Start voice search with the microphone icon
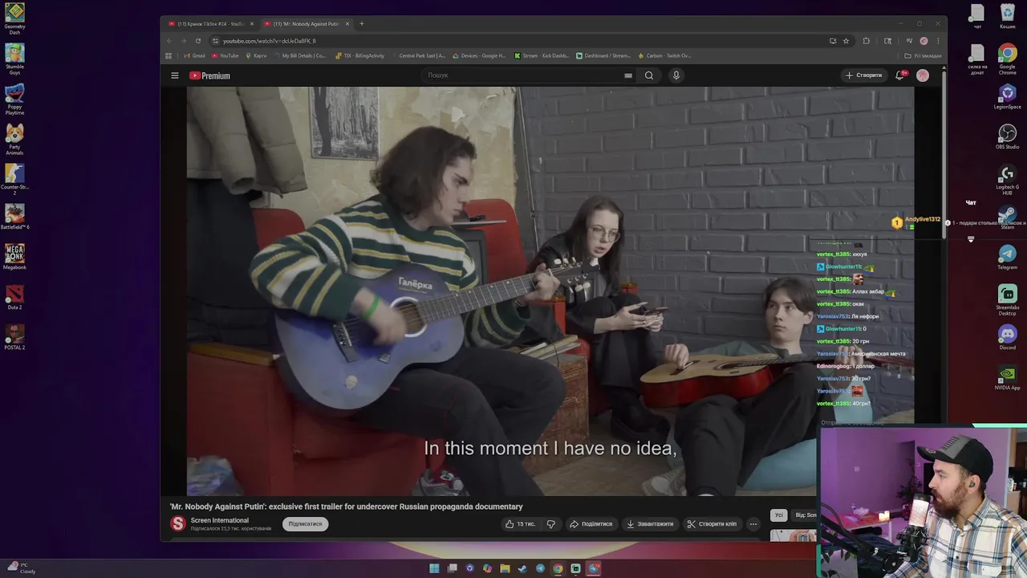1027x578 pixels. click(x=676, y=75)
